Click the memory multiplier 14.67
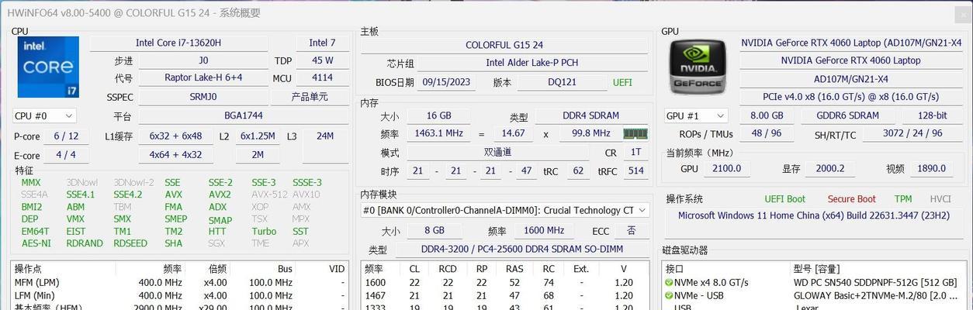Viewport: 973px width, 310px height. click(513, 133)
